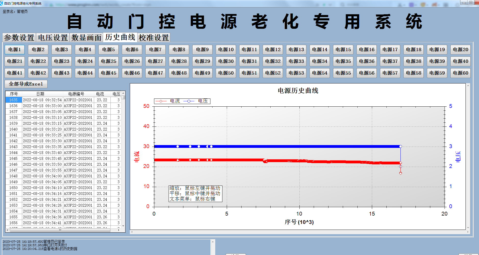Click the data table scroll-up arrow
Viewport: 479px width, 255px height.
click(123, 93)
